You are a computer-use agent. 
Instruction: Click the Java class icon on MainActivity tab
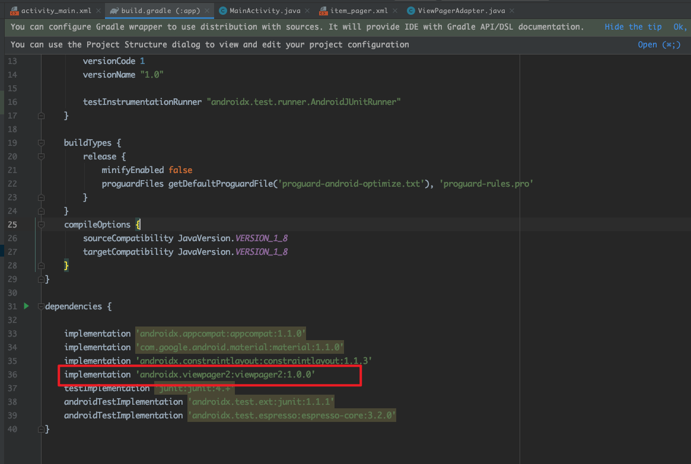(223, 11)
